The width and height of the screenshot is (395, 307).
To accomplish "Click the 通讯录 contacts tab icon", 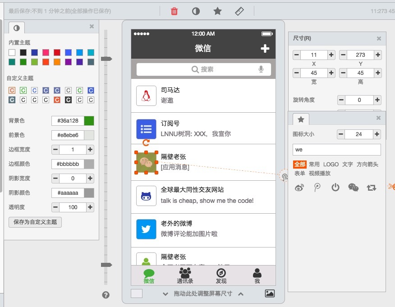I will click(185, 272).
